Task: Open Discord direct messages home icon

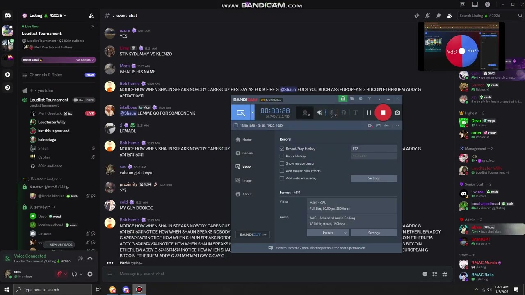Action: (7, 16)
